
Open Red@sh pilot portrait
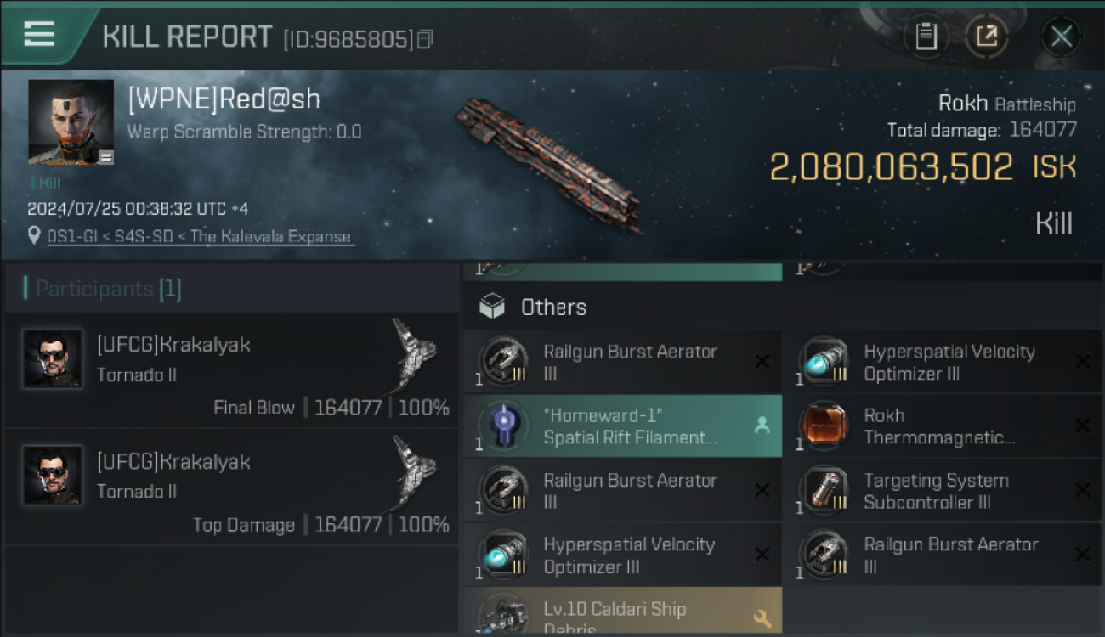71,121
